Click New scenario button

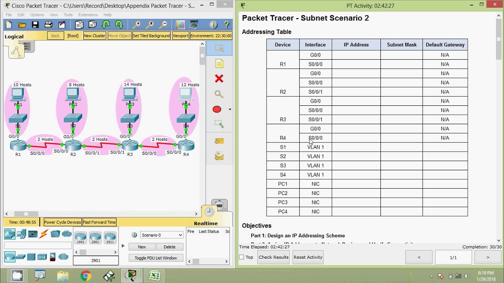142,247
